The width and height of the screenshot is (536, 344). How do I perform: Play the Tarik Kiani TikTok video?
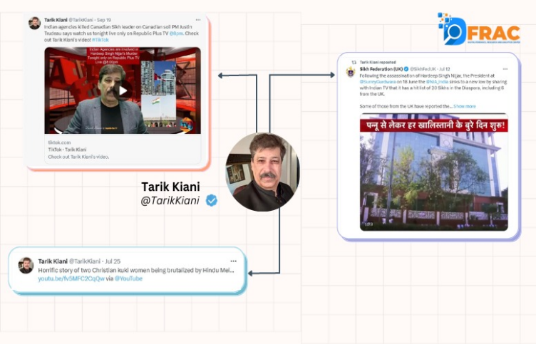click(123, 90)
